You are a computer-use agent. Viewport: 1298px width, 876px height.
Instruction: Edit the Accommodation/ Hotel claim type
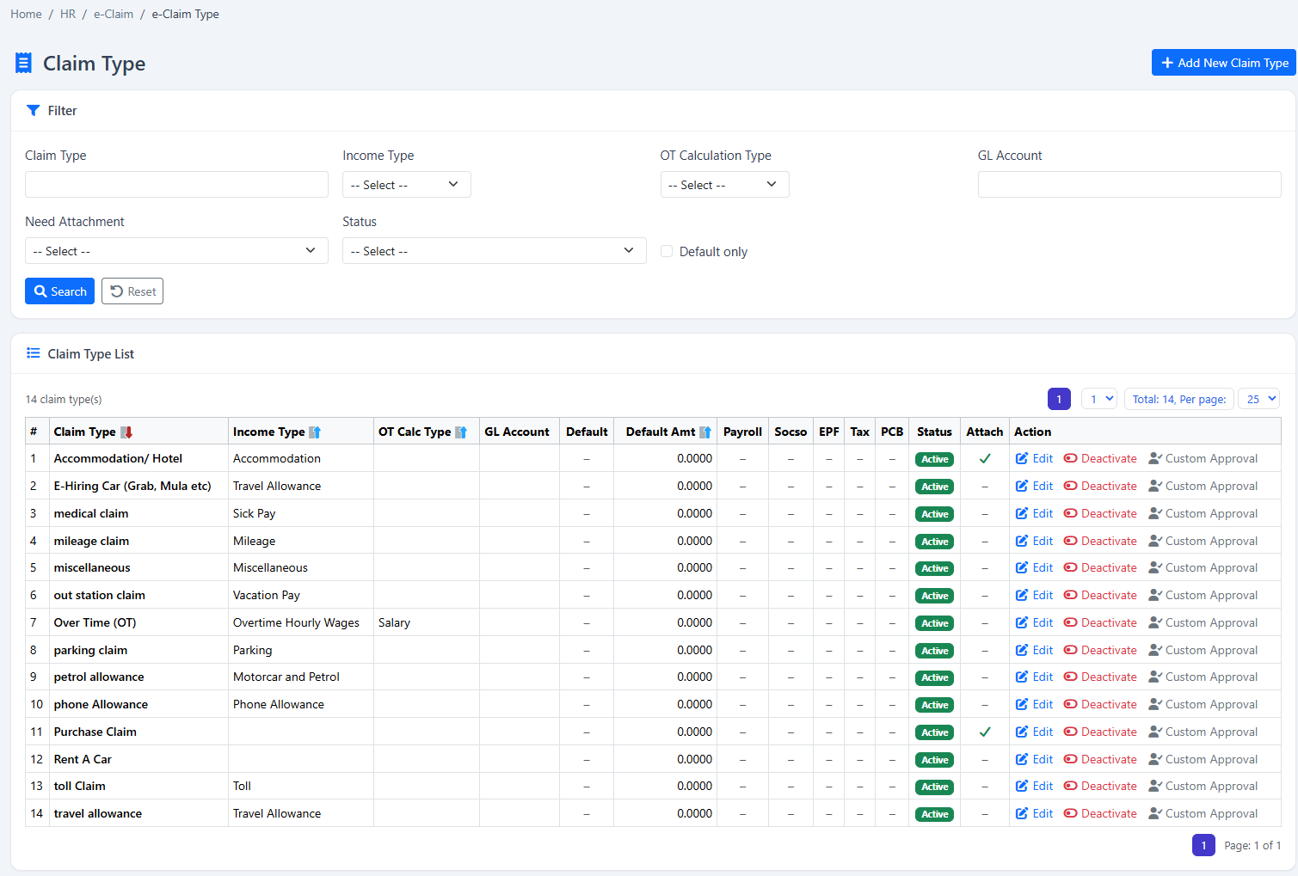tap(1034, 459)
